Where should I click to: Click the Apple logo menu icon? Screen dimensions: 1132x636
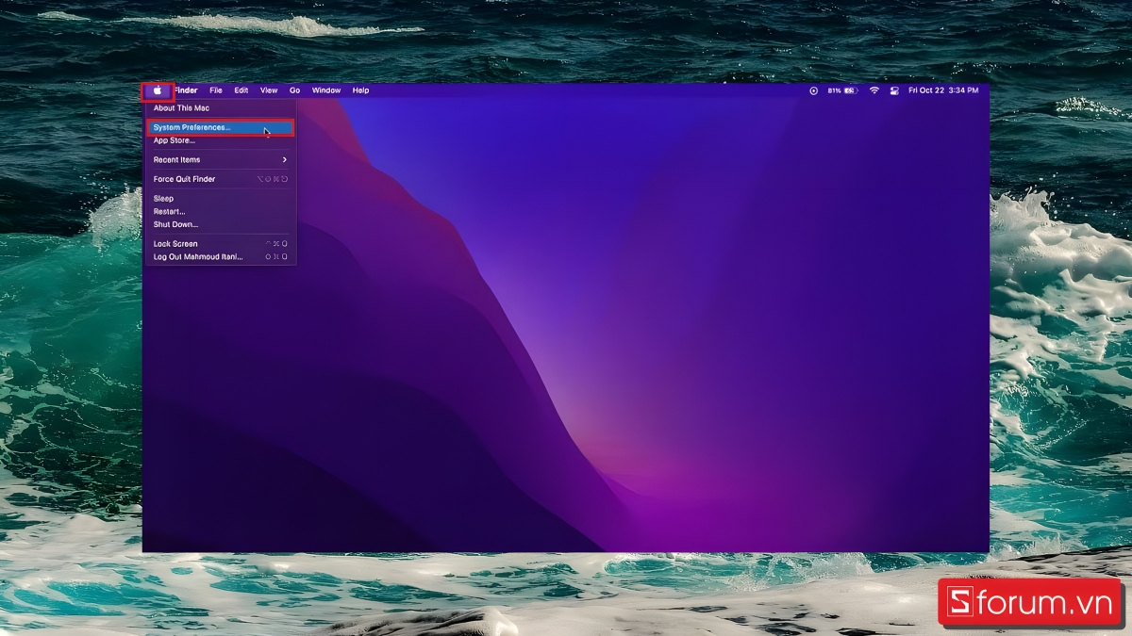[x=158, y=90]
